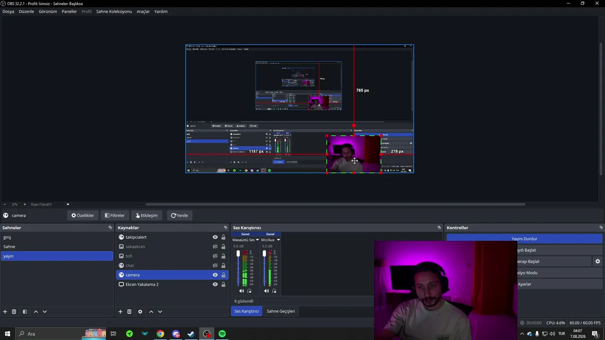
Task: Click the Özellikler button
Action: tap(83, 215)
